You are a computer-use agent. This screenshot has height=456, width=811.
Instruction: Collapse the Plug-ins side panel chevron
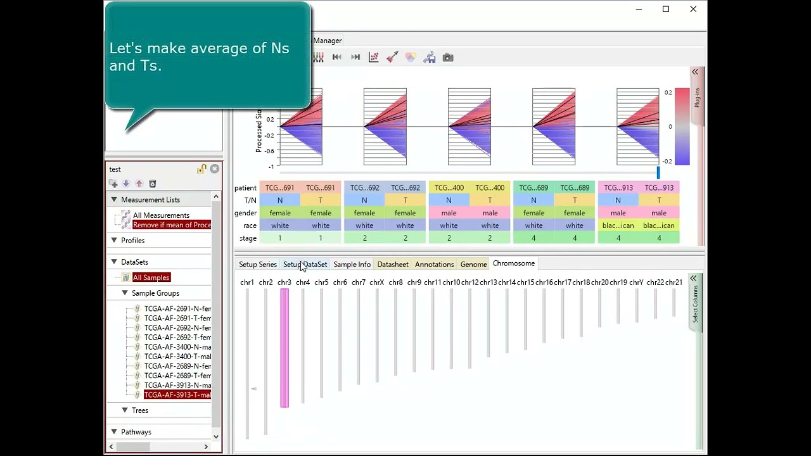[x=695, y=72]
